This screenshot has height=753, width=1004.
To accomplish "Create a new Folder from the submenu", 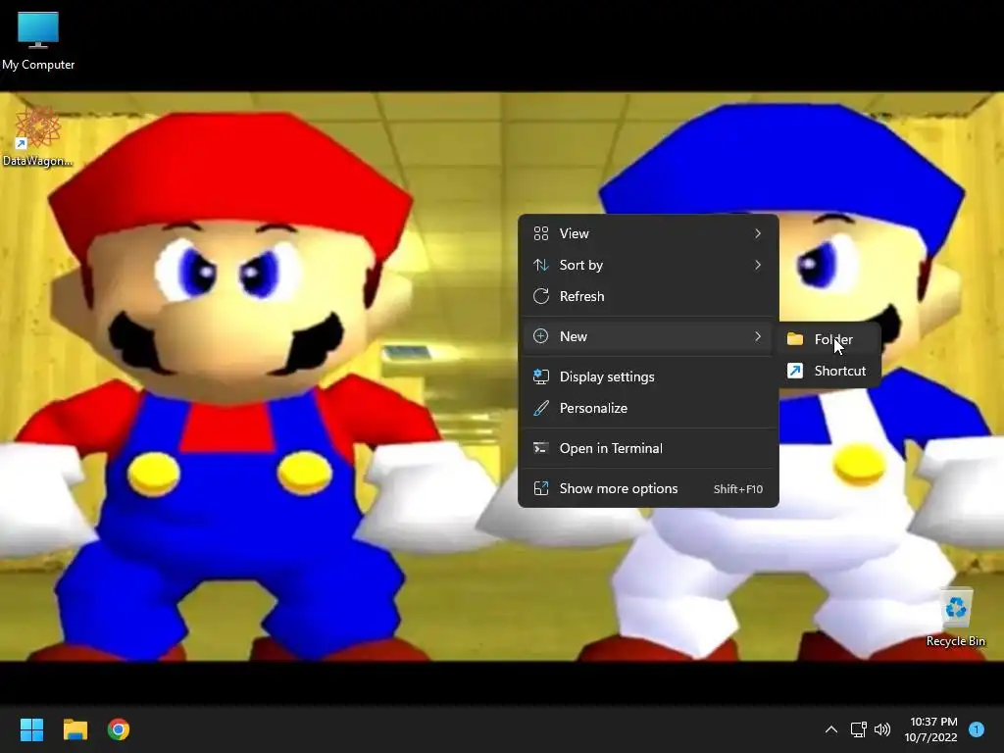I will coord(829,339).
